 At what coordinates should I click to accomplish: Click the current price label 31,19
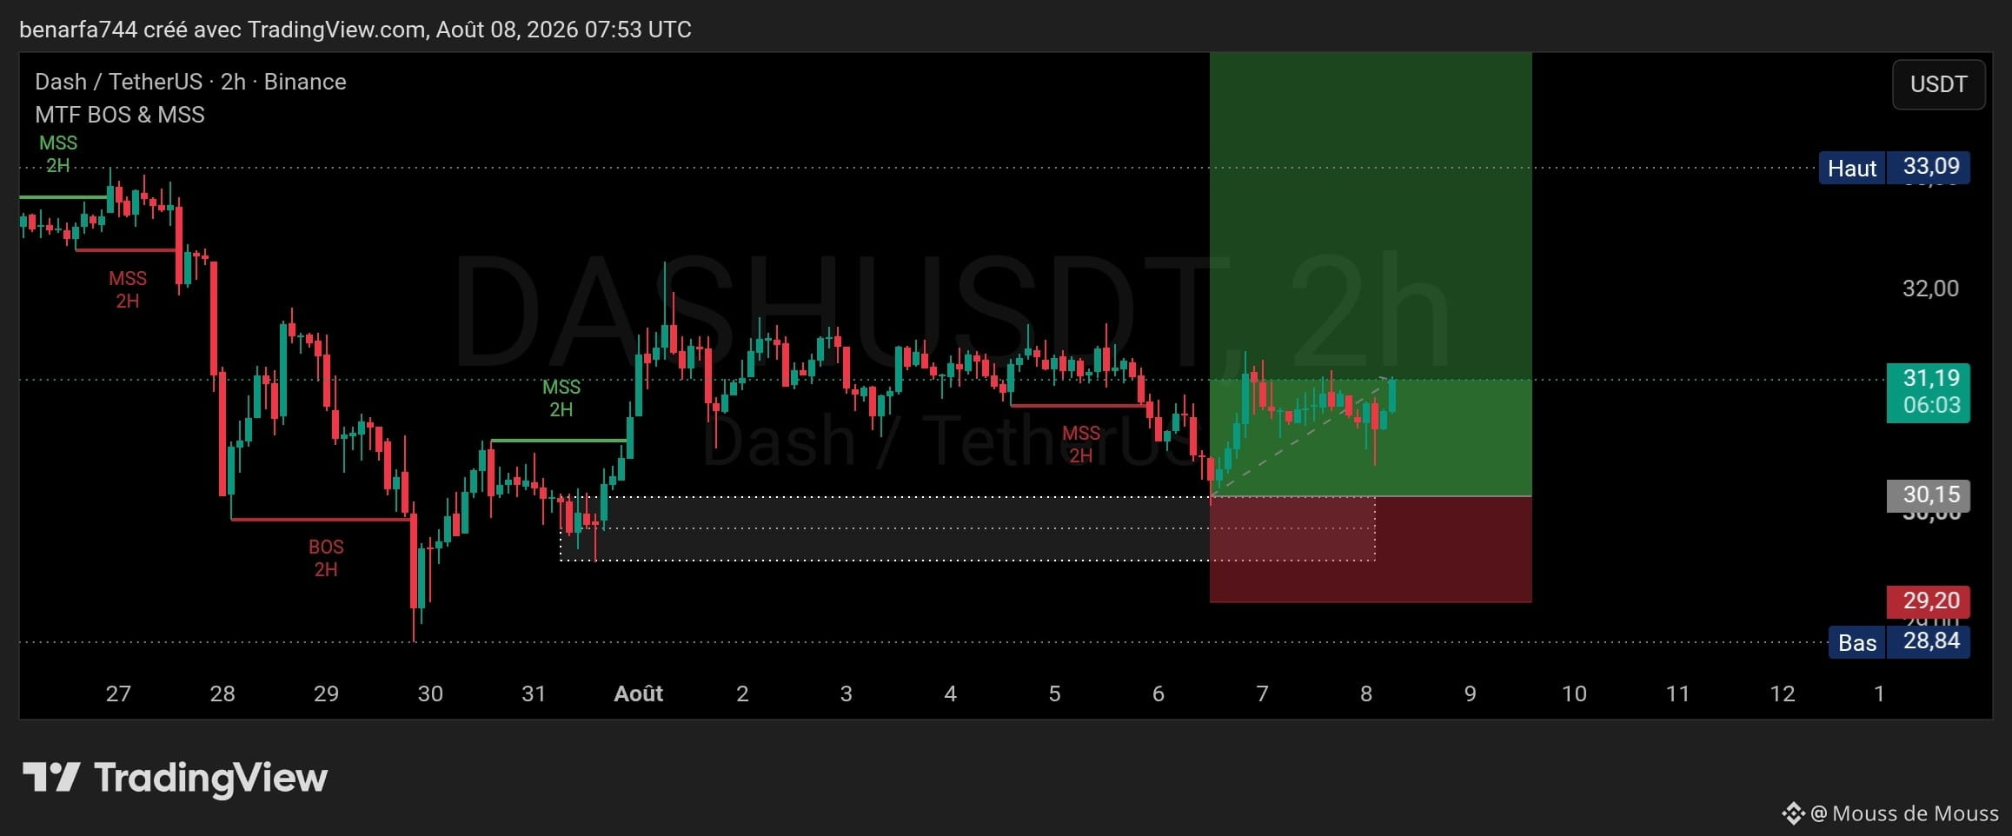(1931, 378)
